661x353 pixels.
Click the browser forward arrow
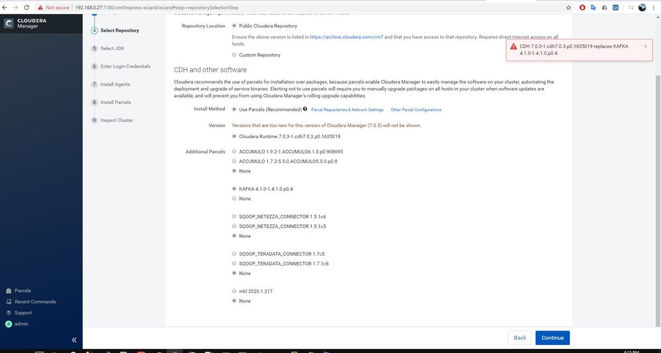(x=16, y=7)
